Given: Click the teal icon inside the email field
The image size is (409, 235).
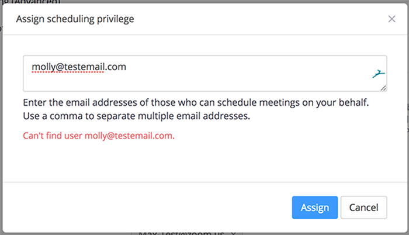Looking at the screenshot, I should (379, 74).
